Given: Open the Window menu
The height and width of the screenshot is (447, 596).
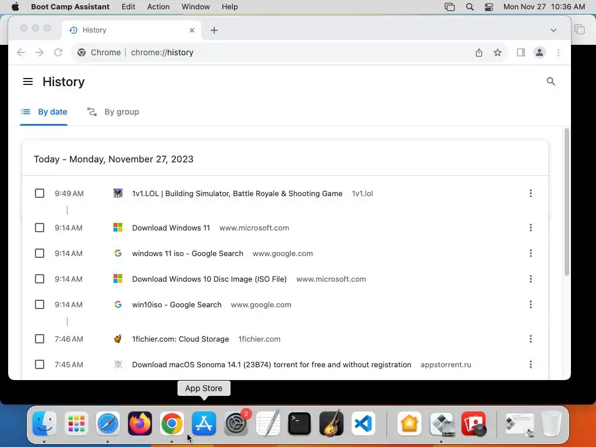Looking at the screenshot, I should point(196,7).
